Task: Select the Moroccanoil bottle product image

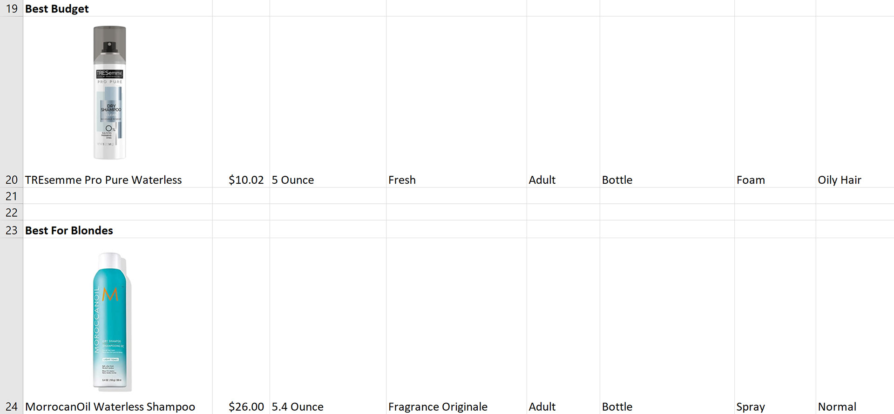Action: tap(112, 322)
